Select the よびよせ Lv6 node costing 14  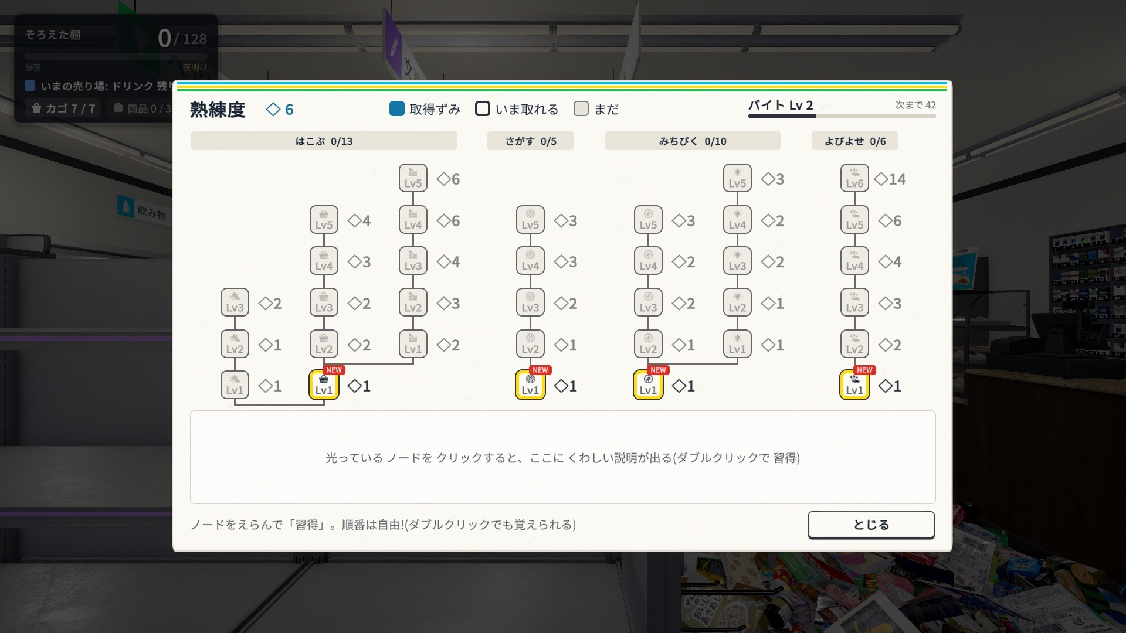coord(854,178)
